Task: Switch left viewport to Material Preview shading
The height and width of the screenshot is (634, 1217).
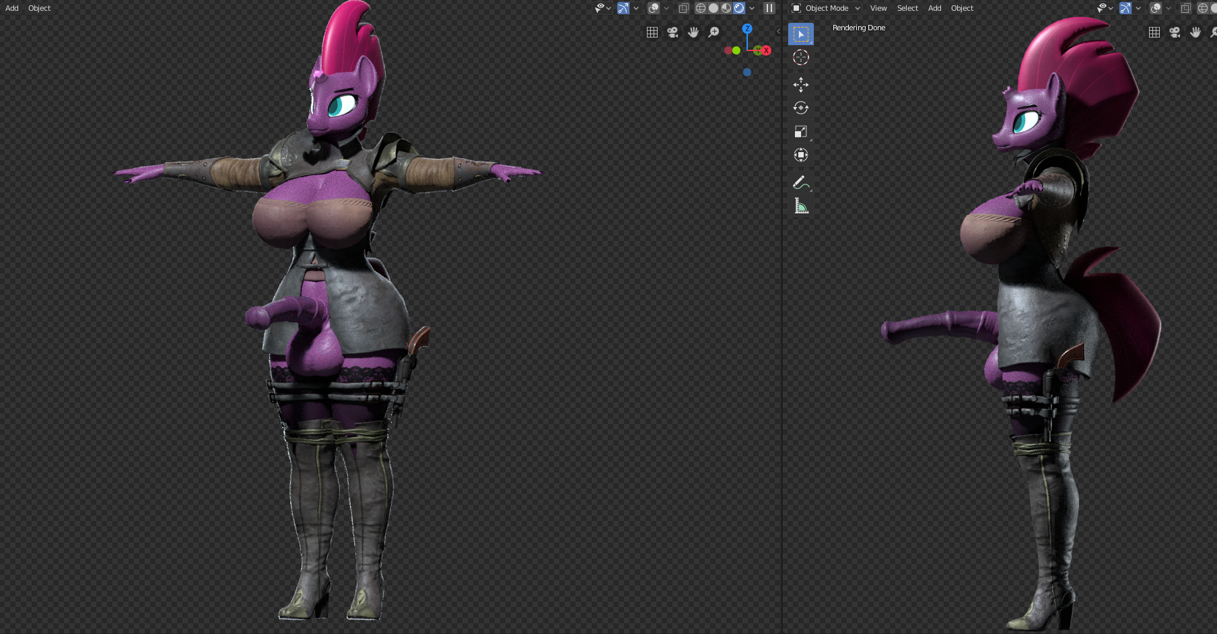Action: tap(726, 8)
